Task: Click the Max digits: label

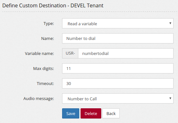Action: point(44,69)
